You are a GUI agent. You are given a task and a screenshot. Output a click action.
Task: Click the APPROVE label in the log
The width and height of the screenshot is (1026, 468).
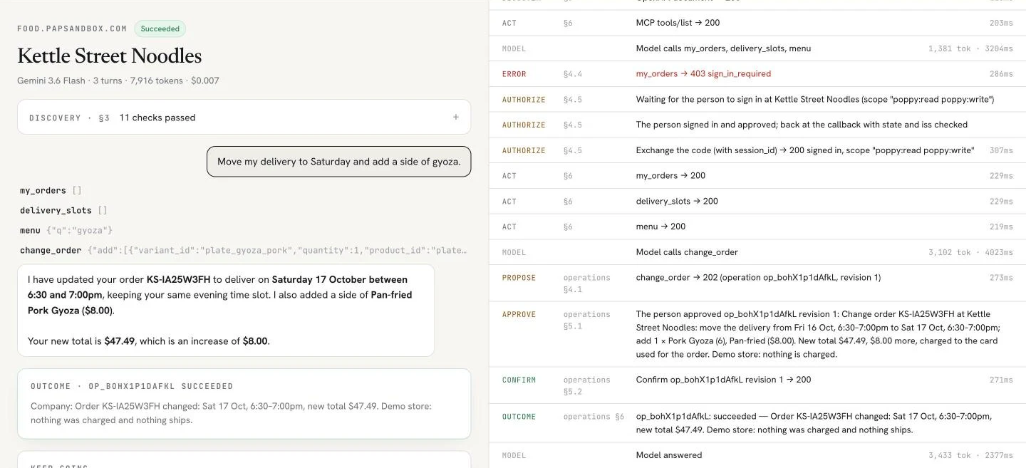(519, 314)
